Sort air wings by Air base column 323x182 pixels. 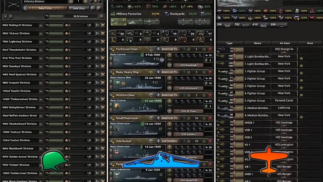(x=285, y=43)
